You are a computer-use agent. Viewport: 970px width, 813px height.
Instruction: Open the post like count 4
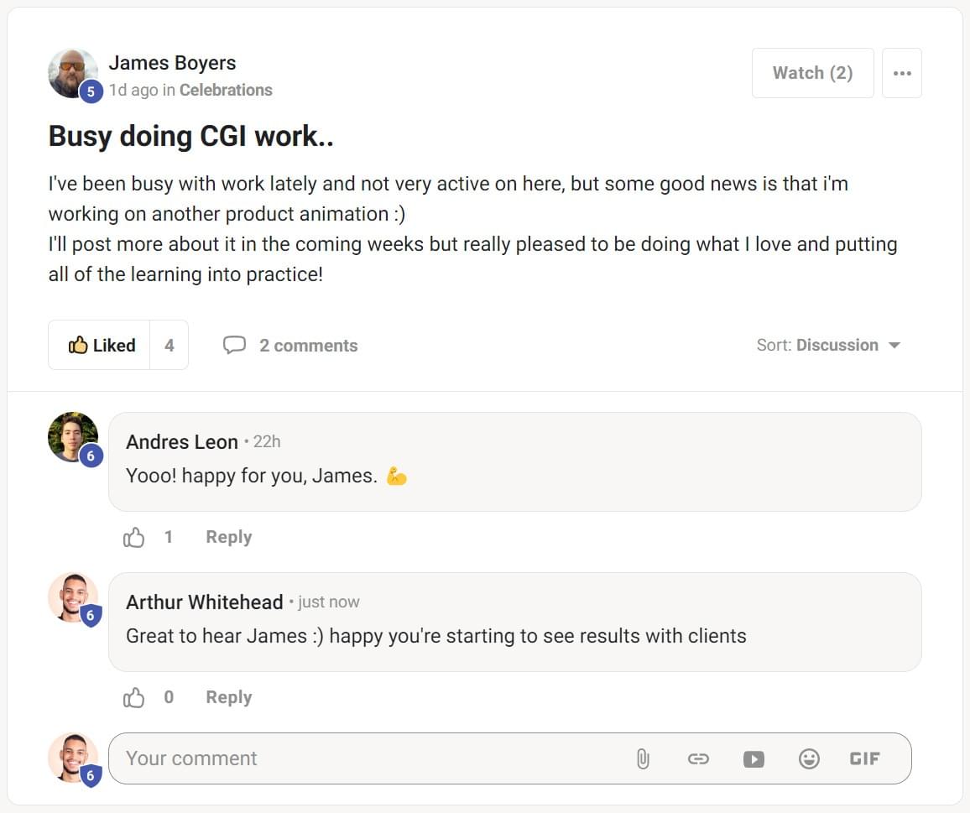click(169, 345)
